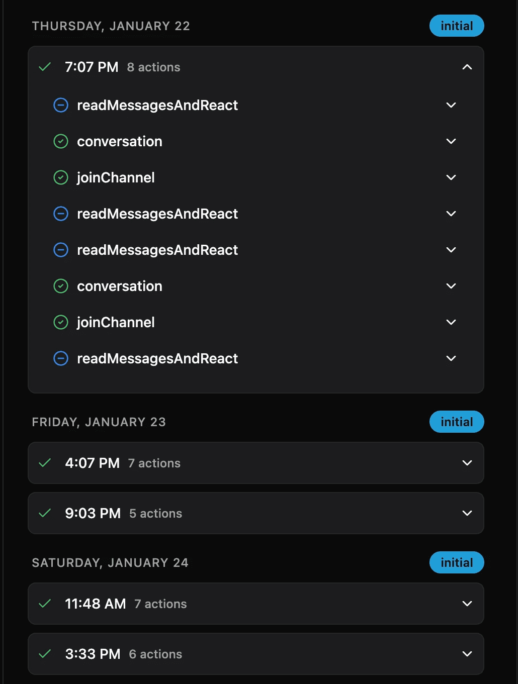The height and width of the screenshot is (684, 518).
Task: Select the green circle icon on the second joinChannel
Action: point(60,322)
